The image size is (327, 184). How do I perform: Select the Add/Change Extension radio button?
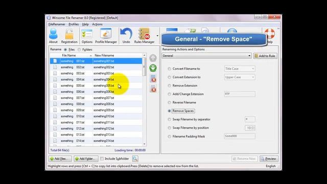[169, 94]
